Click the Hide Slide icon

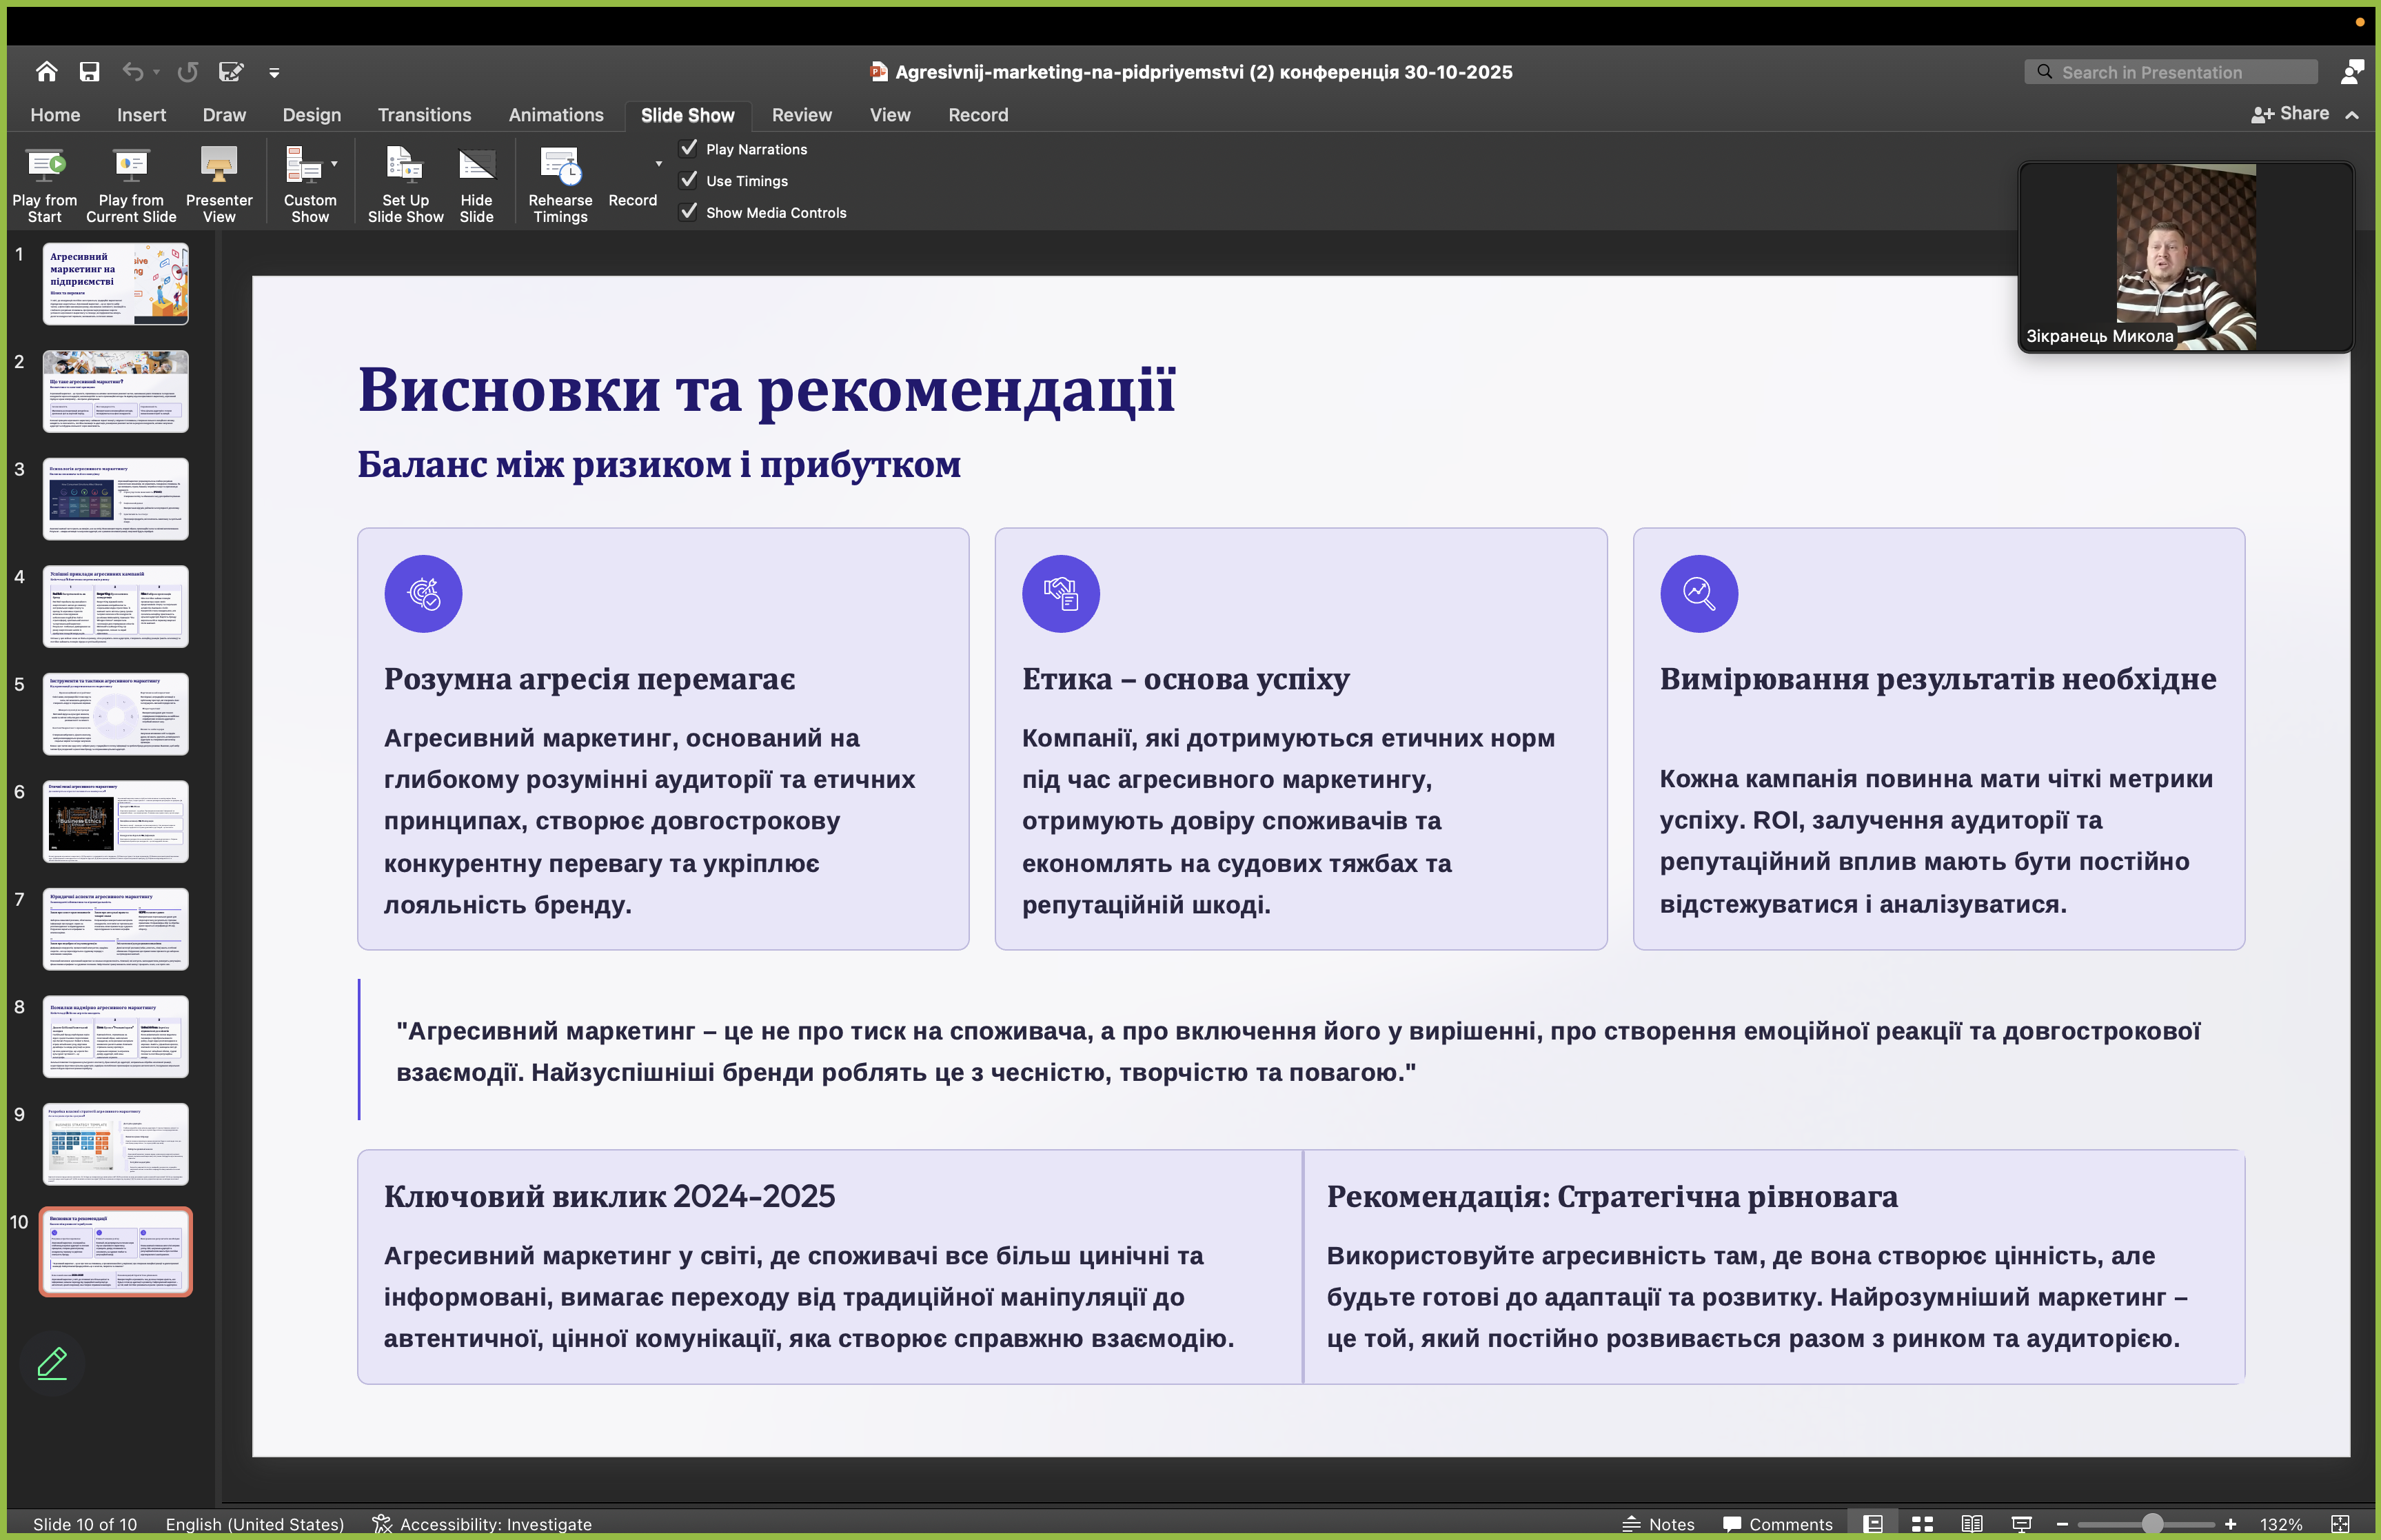476,165
